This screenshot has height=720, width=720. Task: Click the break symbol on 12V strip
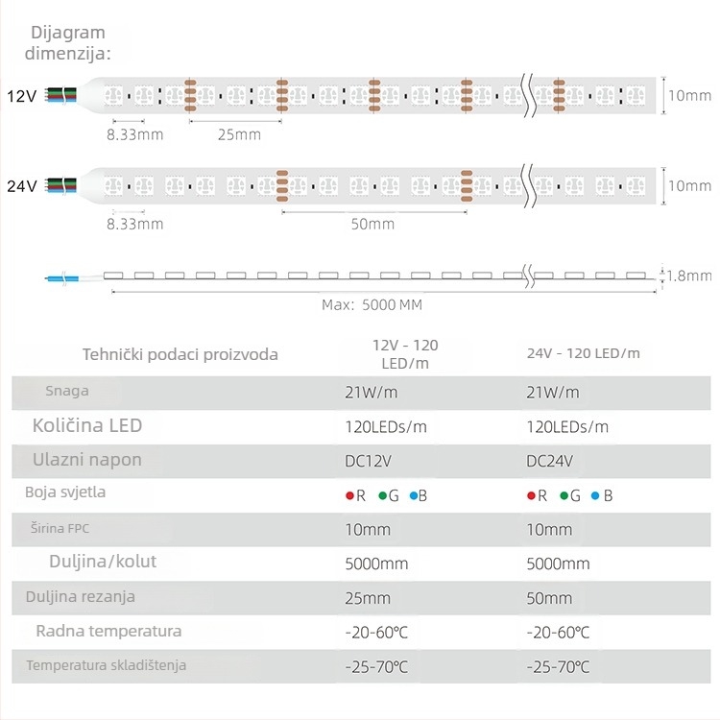[529, 95]
